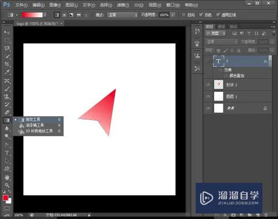Select the Type tool in the toolbar

pyautogui.click(x=7, y=153)
